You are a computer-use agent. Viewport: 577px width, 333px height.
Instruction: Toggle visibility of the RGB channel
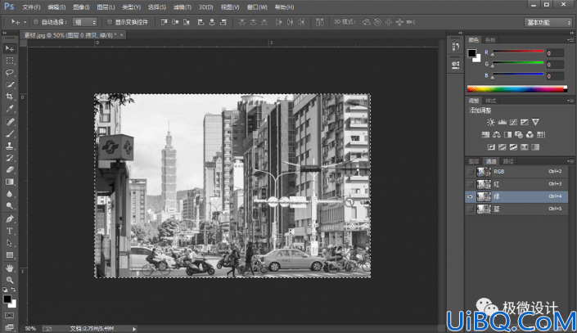click(470, 172)
